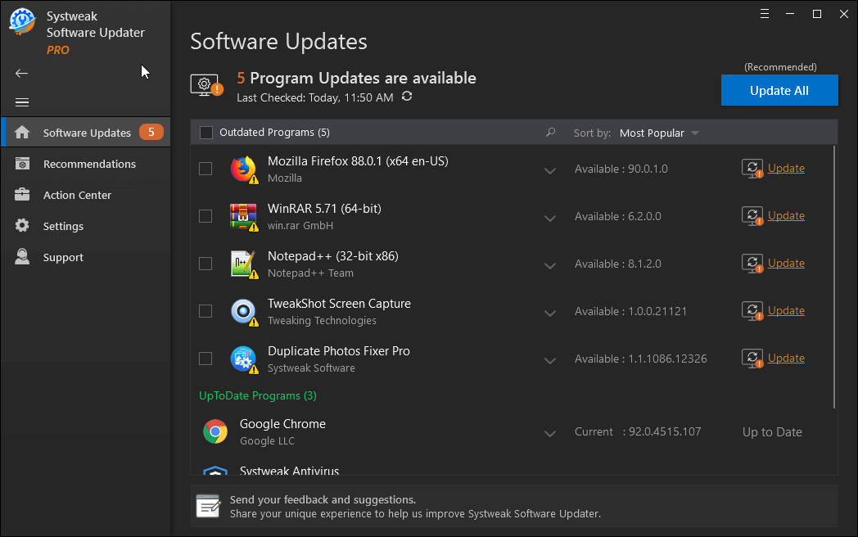
Task: Click the Systweak Software Updater logo icon
Action: 21,21
